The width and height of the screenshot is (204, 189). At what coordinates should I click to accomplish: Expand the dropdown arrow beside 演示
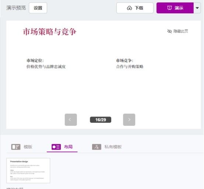197,8
